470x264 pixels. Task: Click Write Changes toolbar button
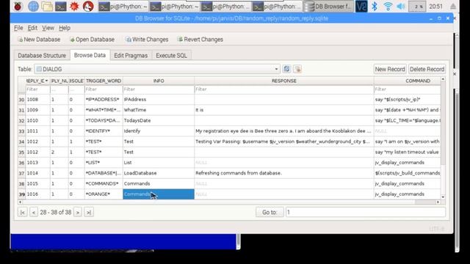pos(147,40)
